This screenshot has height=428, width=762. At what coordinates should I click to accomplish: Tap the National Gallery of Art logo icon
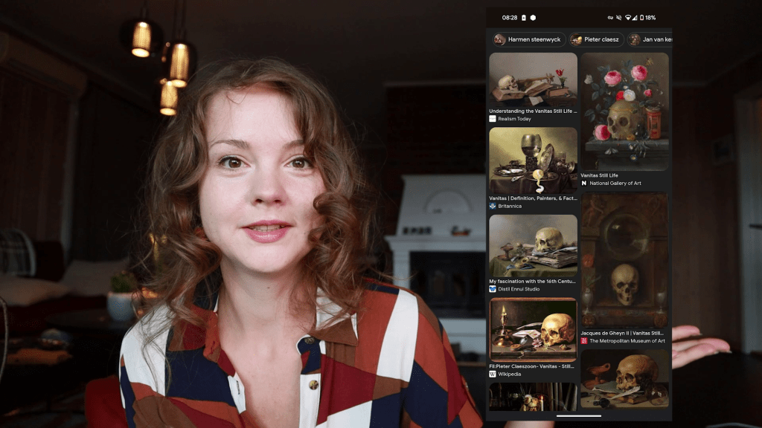click(x=584, y=183)
